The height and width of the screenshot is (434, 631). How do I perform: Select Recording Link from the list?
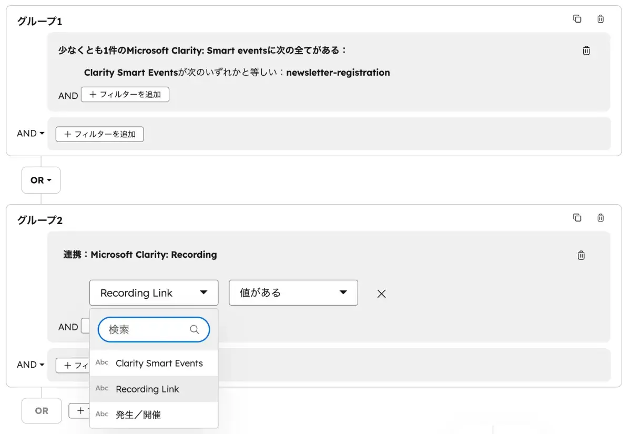click(154, 389)
